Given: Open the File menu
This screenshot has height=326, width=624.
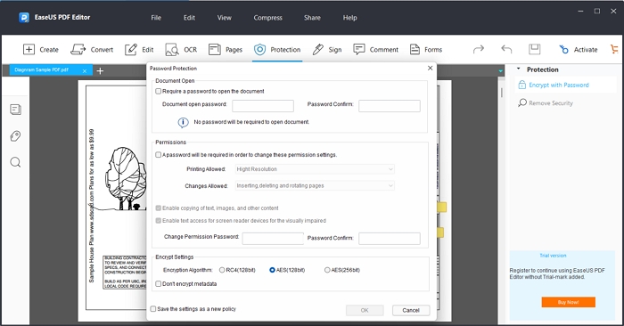Looking at the screenshot, I should [x=156, y=18].
